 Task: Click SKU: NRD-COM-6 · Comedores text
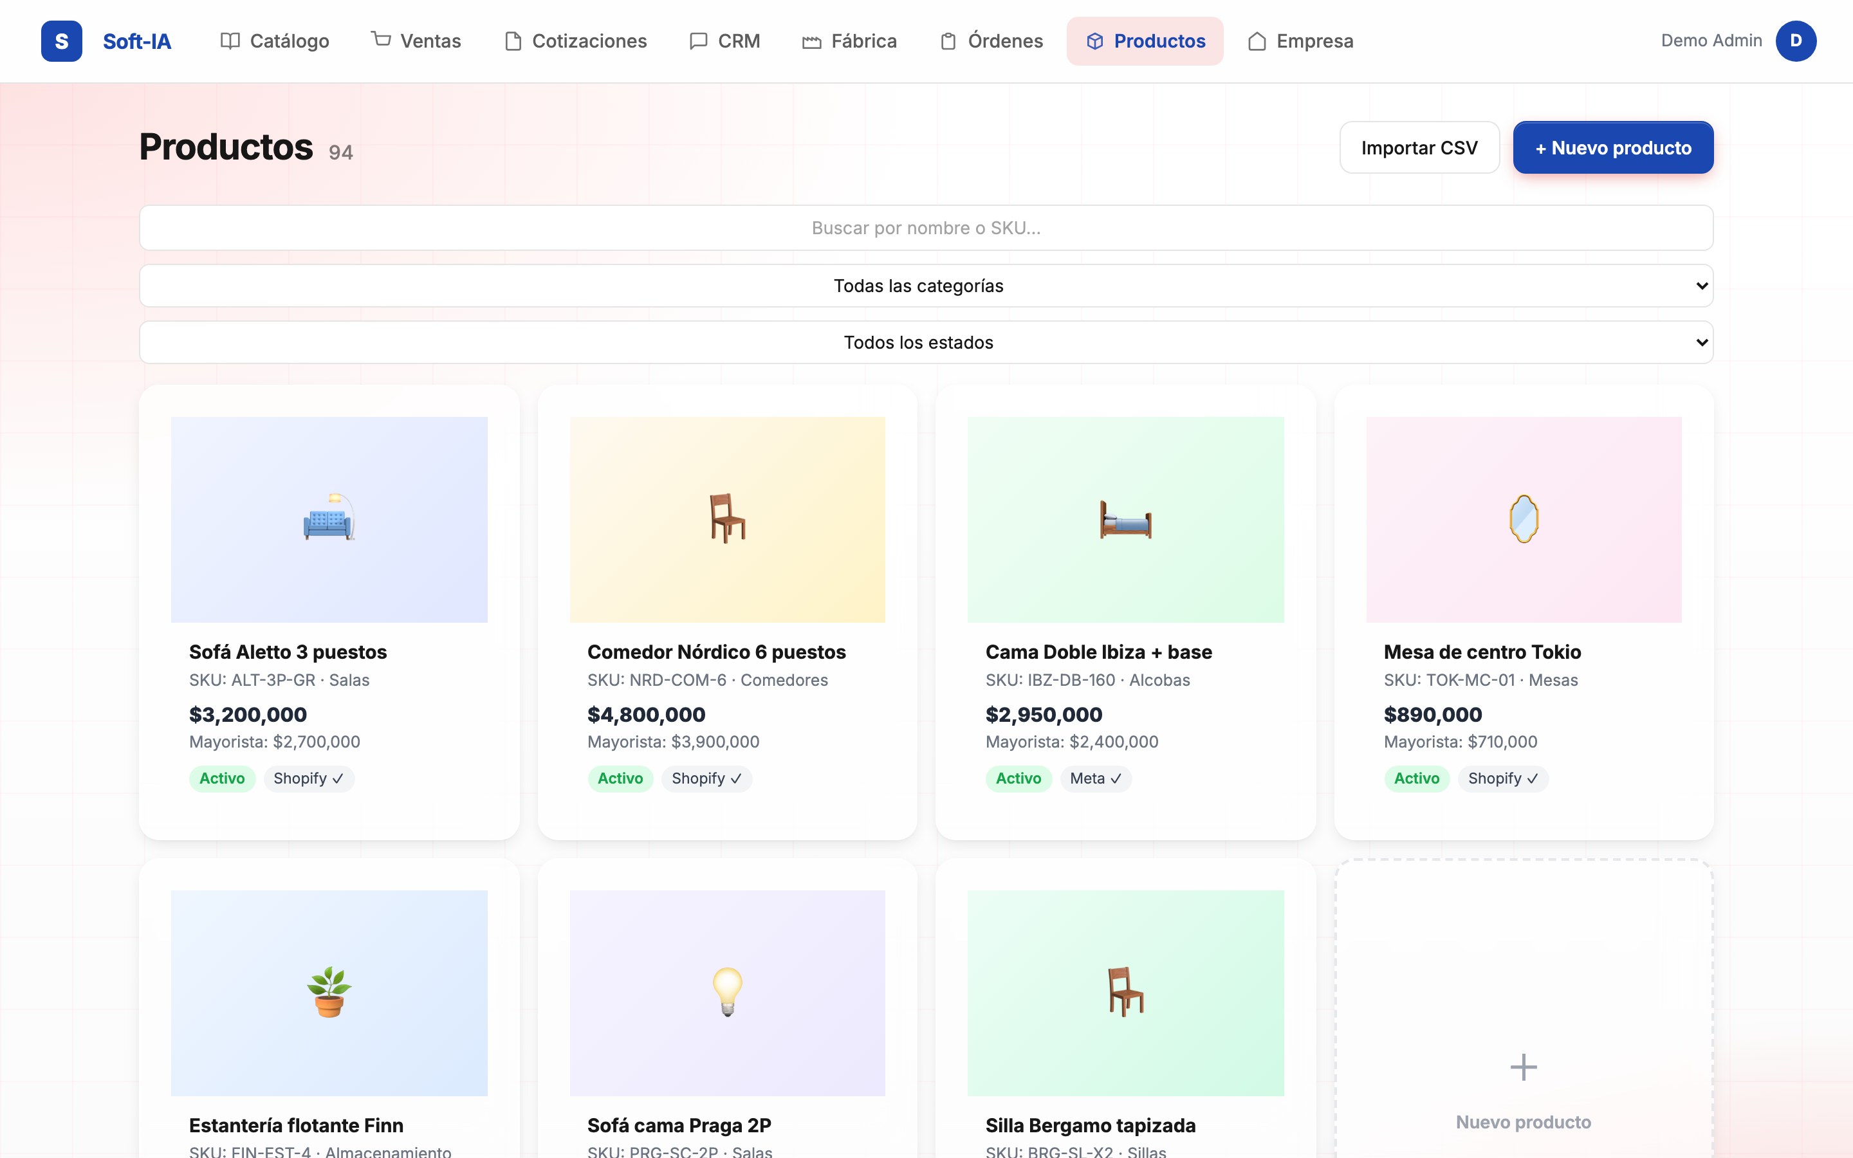[708, 680]
